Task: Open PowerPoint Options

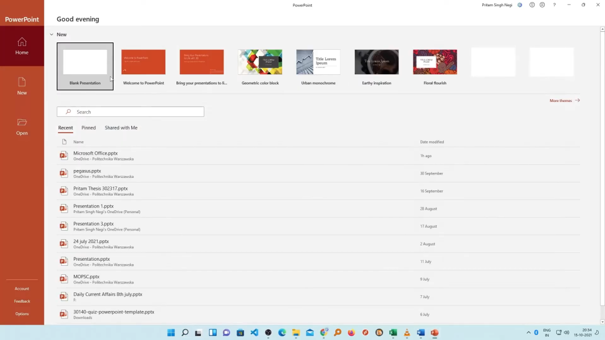Action: pyautogui.click(x=22, y=314)
